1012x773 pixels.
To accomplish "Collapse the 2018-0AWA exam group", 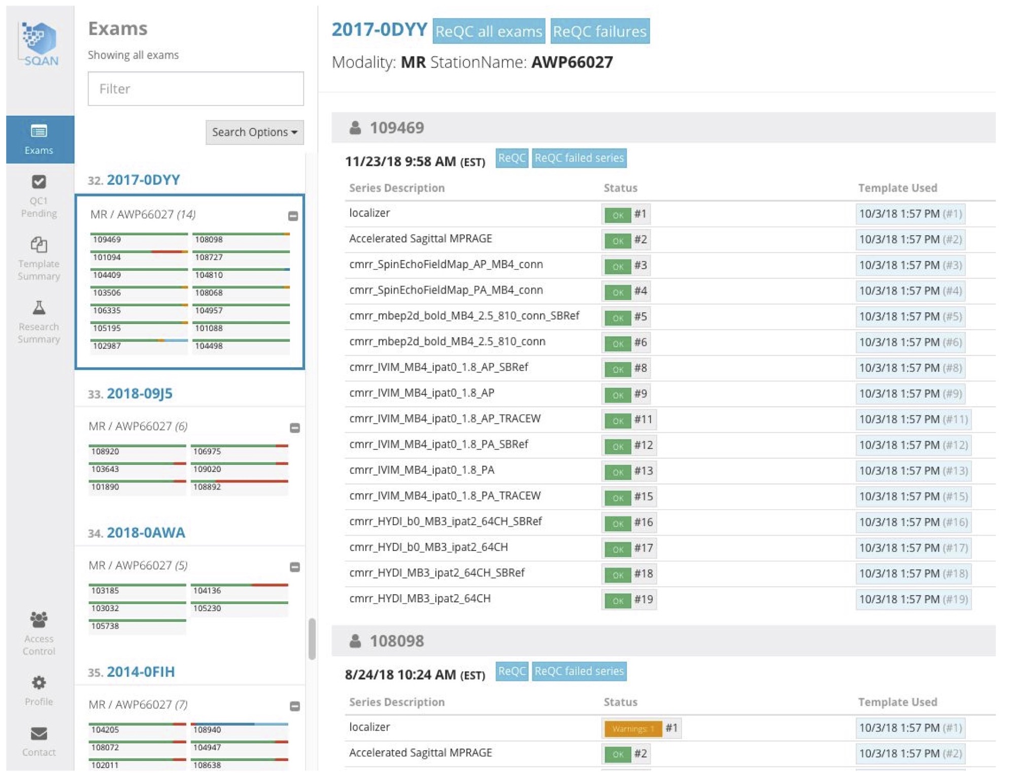I will point(294,567).
